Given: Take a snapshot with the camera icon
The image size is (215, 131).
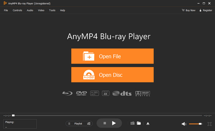Looking at the screenshot, I should (x=132, y=123).
